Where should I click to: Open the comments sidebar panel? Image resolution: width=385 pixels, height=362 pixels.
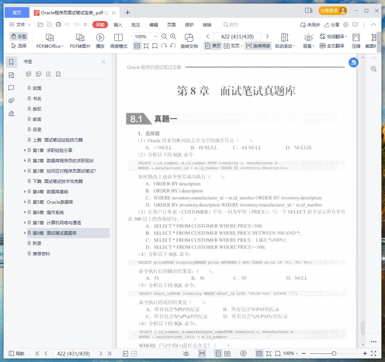click(11, 88)
